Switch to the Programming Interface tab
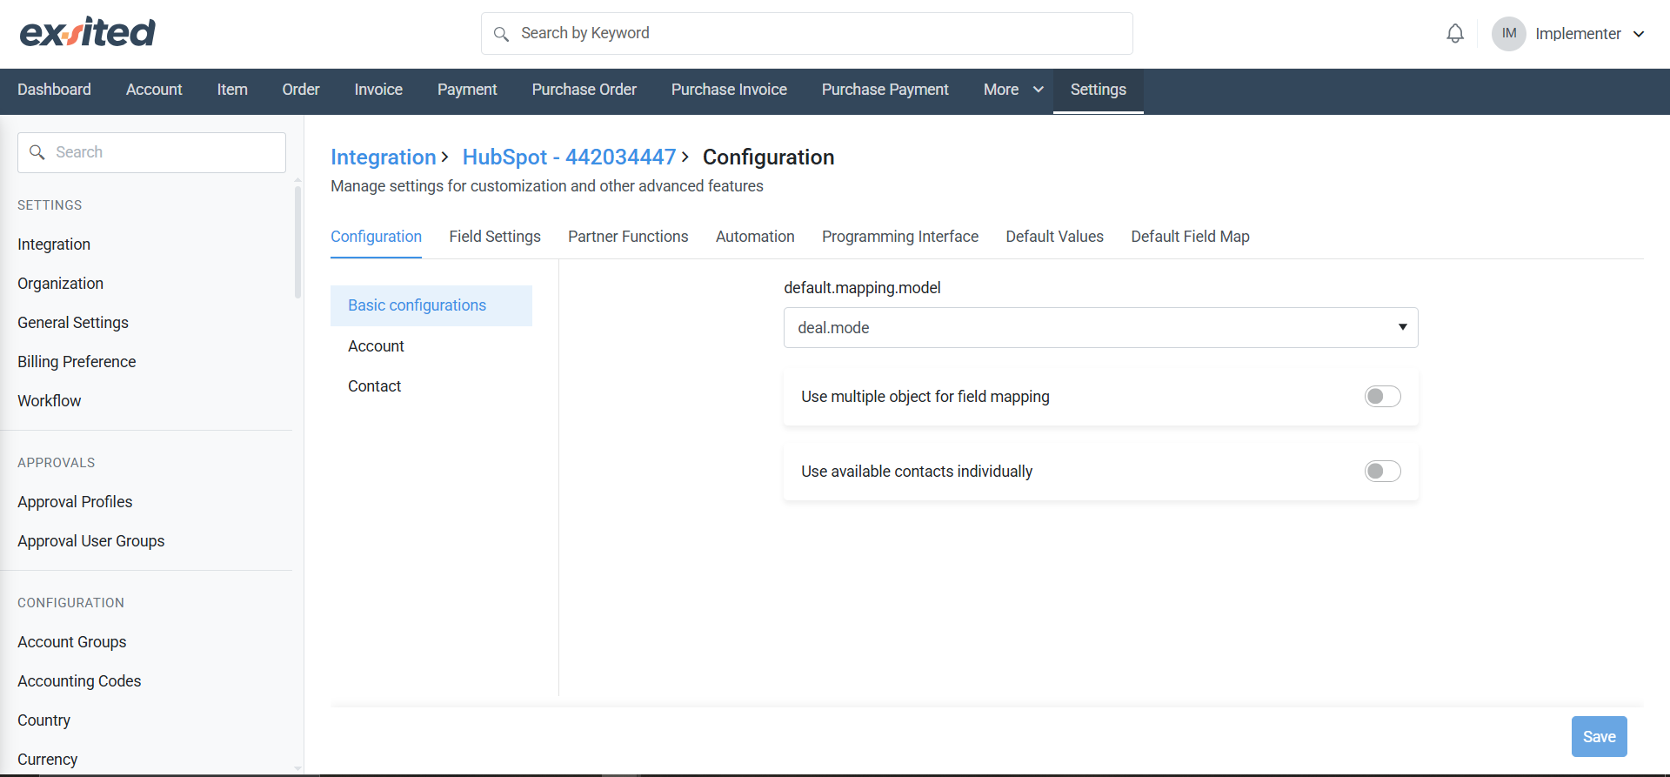 click(x=900, y=238)
